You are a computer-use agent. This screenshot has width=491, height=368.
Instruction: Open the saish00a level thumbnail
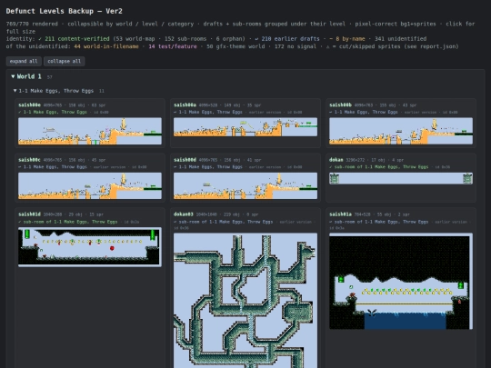(245, 126)
